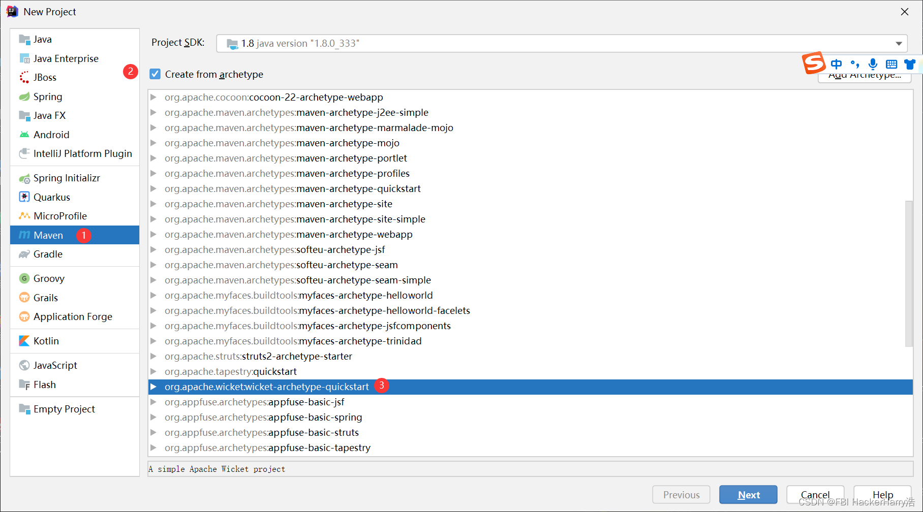Image resolution: width=923 pixels, height=512 pixels.
Task: Toggle Sogou Chinese/English mode icon
Action: pyautogui.click(x=836, y=64)
